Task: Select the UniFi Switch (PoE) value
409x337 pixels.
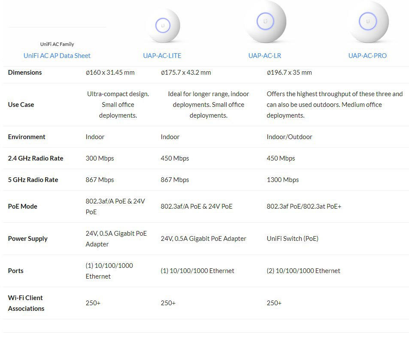Action: tap(292, 239)
